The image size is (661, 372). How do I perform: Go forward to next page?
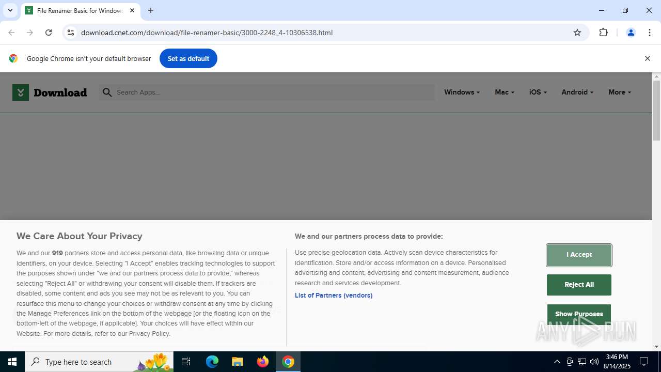[30, 33]
